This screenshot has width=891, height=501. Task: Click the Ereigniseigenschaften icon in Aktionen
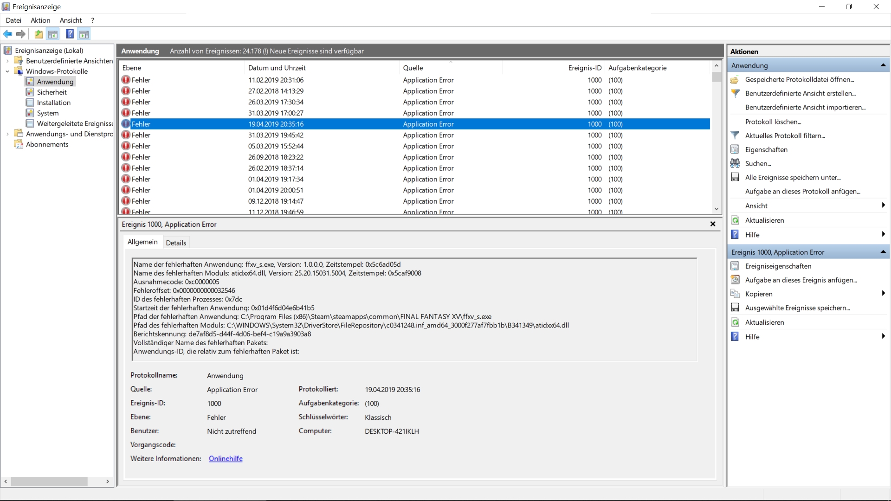[735, 266]
